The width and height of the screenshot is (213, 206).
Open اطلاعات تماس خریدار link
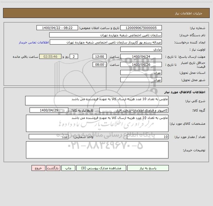tap(34, 42)
